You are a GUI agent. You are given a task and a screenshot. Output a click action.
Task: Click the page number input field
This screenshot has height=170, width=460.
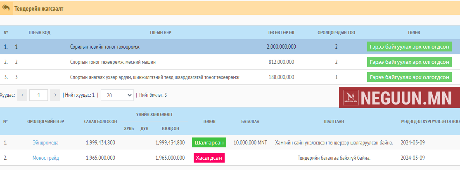[38, 95]
